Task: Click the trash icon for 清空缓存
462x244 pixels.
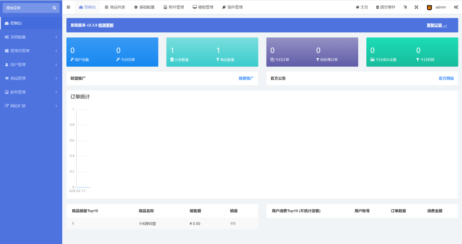Action: [x=378, y=7]
